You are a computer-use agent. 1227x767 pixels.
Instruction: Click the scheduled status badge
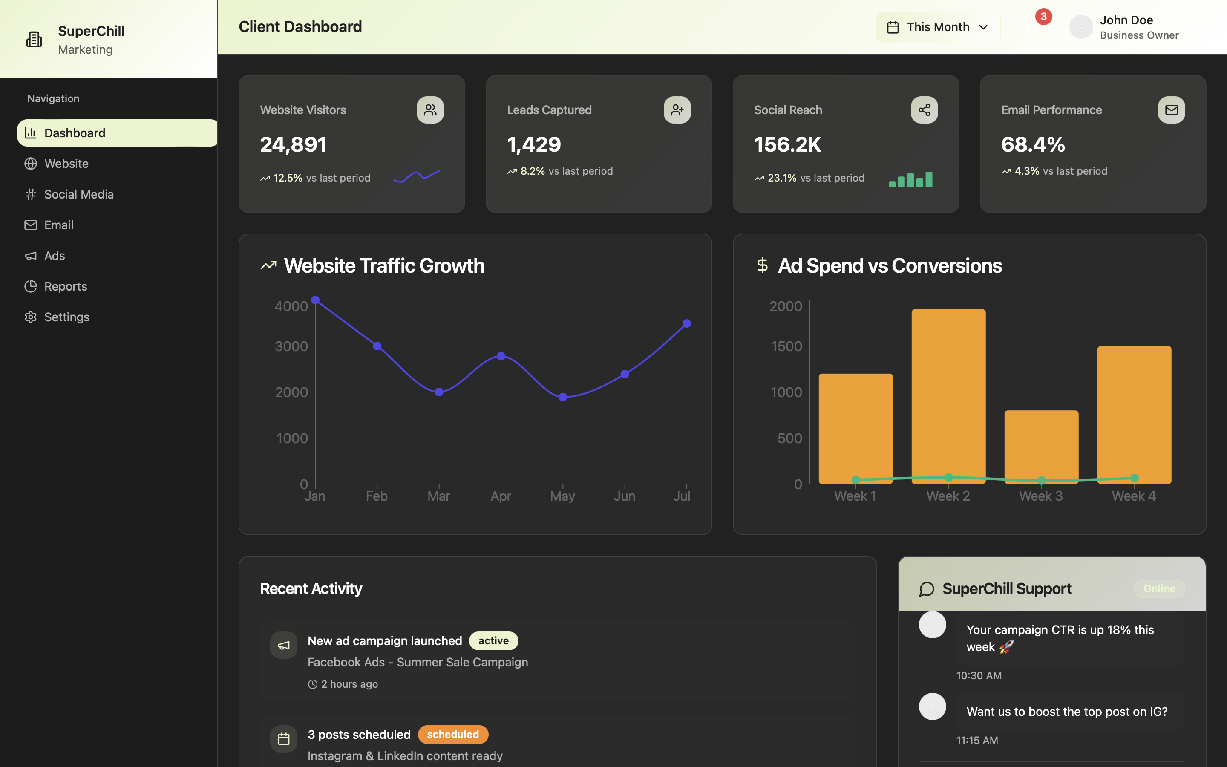click(452, 735)
